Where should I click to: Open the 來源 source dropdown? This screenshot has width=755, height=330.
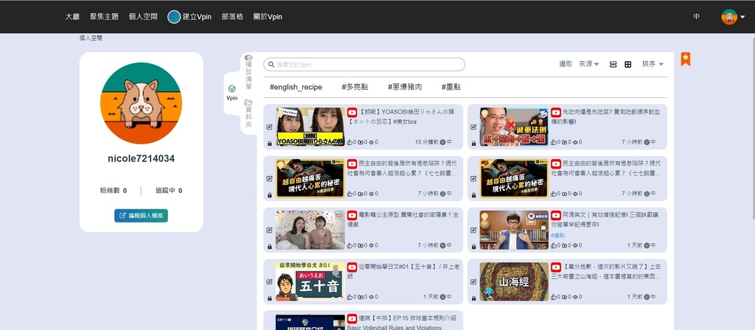(x=589, y=64)
